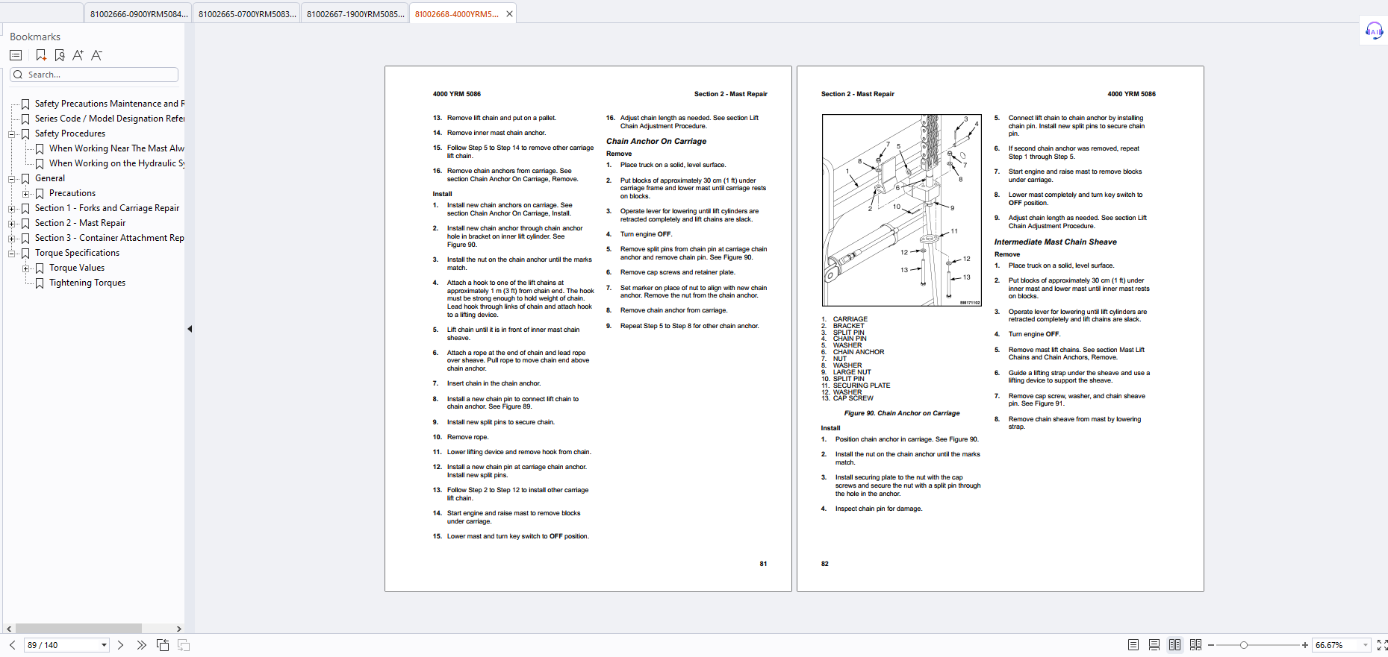Click the Torque Specifications bookmark icon

point(25,254)
